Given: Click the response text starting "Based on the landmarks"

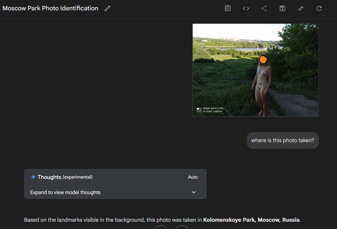Looking at the screenshot, I should coord(162,220).
